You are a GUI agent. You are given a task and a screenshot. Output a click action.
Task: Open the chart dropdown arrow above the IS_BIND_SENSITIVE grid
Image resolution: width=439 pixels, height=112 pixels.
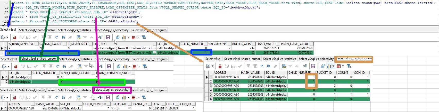click(128, 37)
